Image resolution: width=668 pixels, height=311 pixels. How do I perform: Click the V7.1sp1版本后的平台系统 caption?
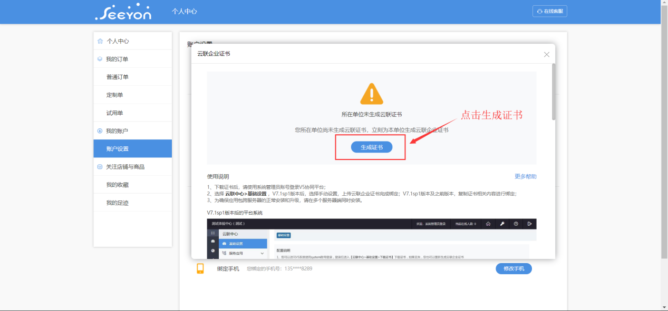click(235, 213)
